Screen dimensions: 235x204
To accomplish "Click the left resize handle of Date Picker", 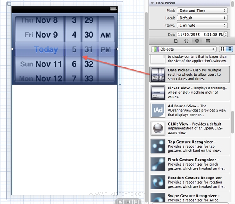I will (12, 49).
